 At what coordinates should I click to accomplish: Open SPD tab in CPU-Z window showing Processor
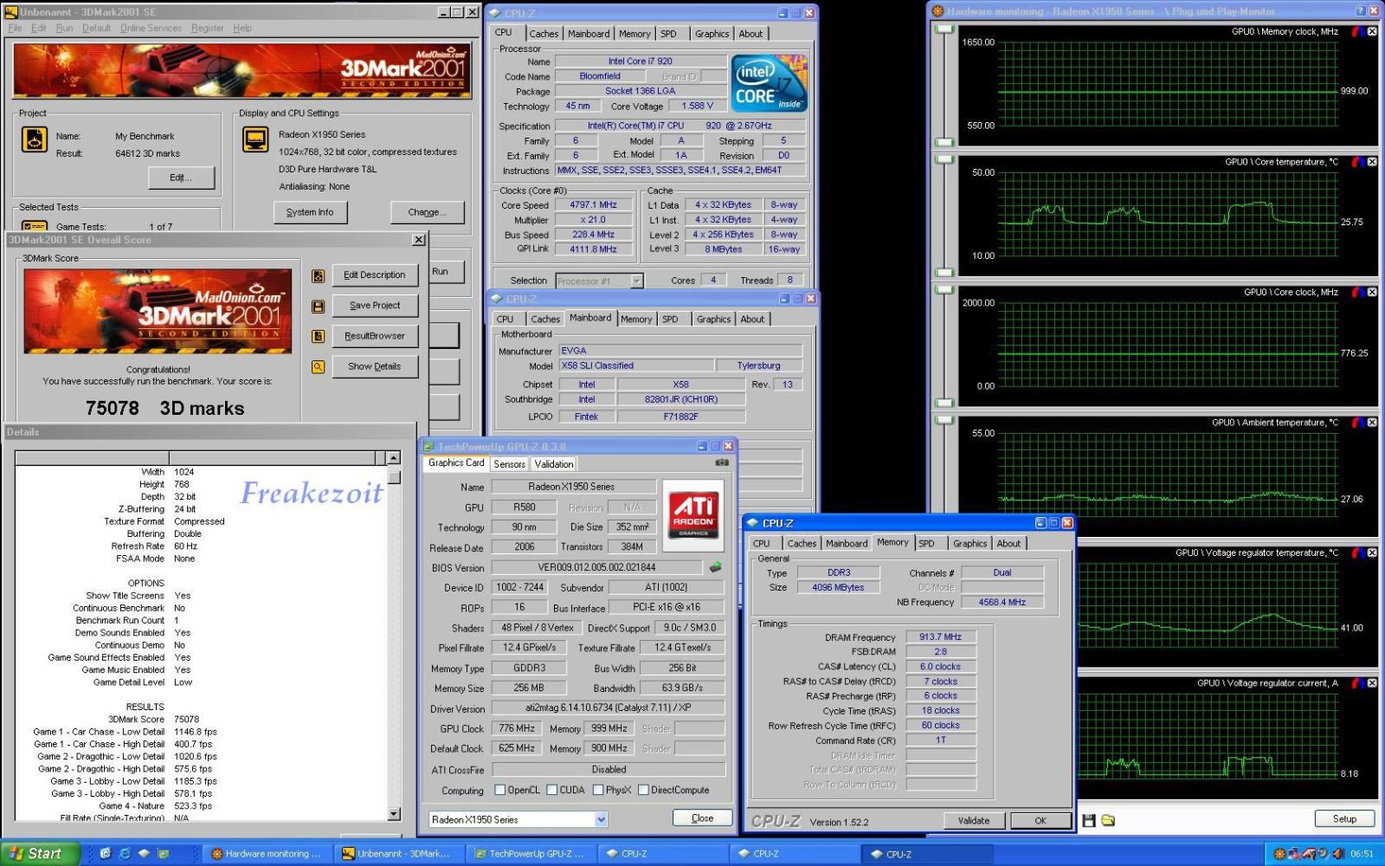point(668,34)
